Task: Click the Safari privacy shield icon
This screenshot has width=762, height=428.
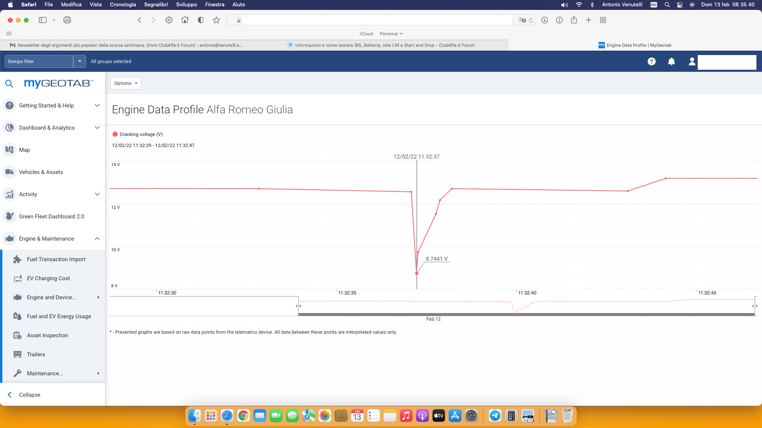Action: click(x=201, y=20)
